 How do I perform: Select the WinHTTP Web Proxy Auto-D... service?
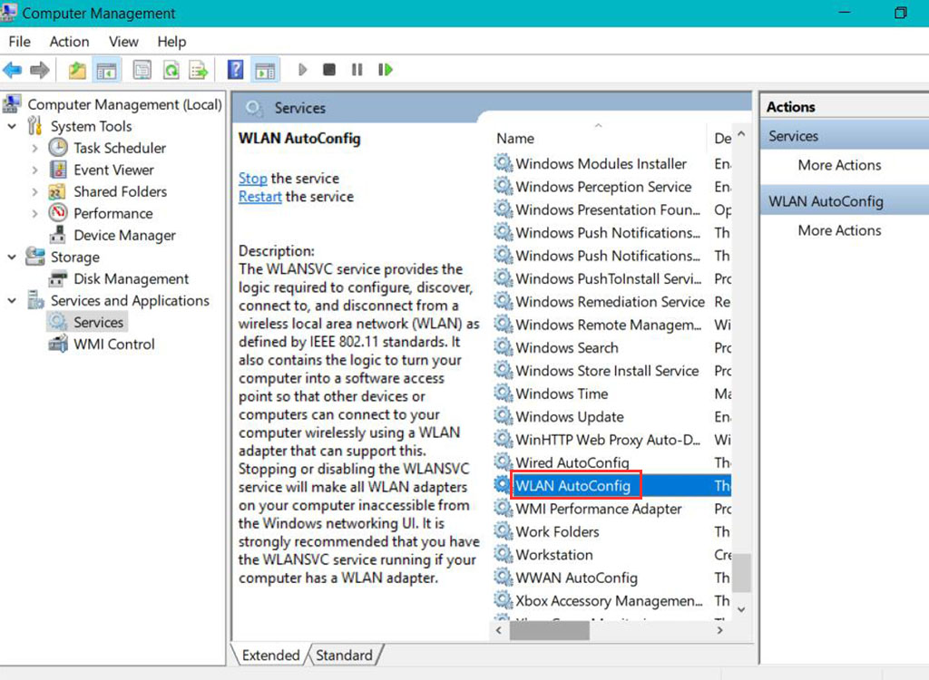click(612, 440)
